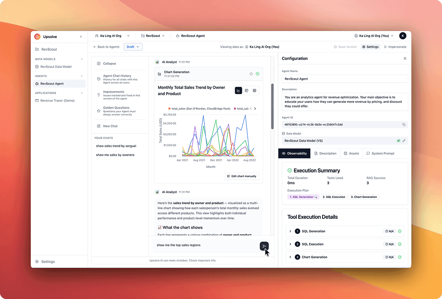Click the green check on SQL Execution row
The width and height of the screenshot is (442, 299).
click(400, 244)
